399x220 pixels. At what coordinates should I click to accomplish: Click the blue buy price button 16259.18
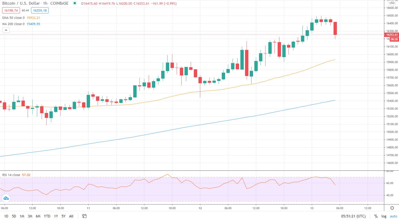pyautogui.click(x=40, y=11)
